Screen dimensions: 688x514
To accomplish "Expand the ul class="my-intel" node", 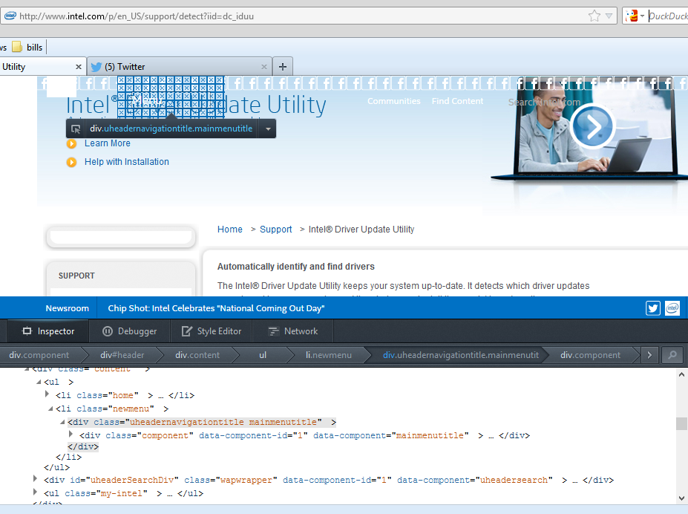I will pos(35,492).
